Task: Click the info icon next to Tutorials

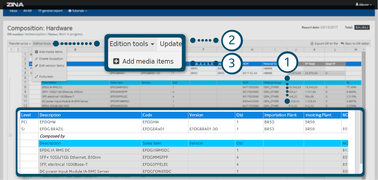Action: pyautogui.click(x=70, y=11)
